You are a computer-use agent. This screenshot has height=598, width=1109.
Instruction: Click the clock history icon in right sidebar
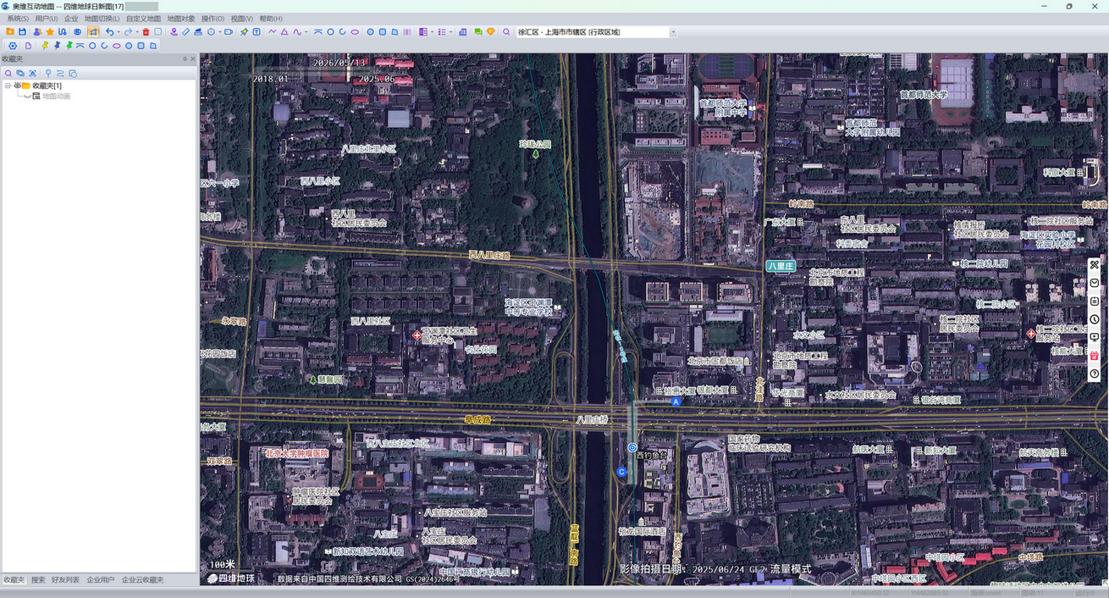[1095, 319]
